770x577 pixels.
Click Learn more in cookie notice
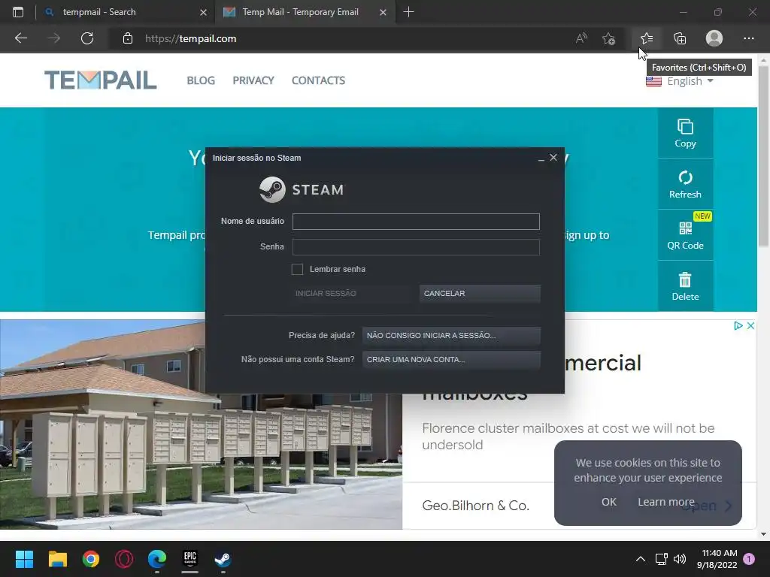pos(666,502)
